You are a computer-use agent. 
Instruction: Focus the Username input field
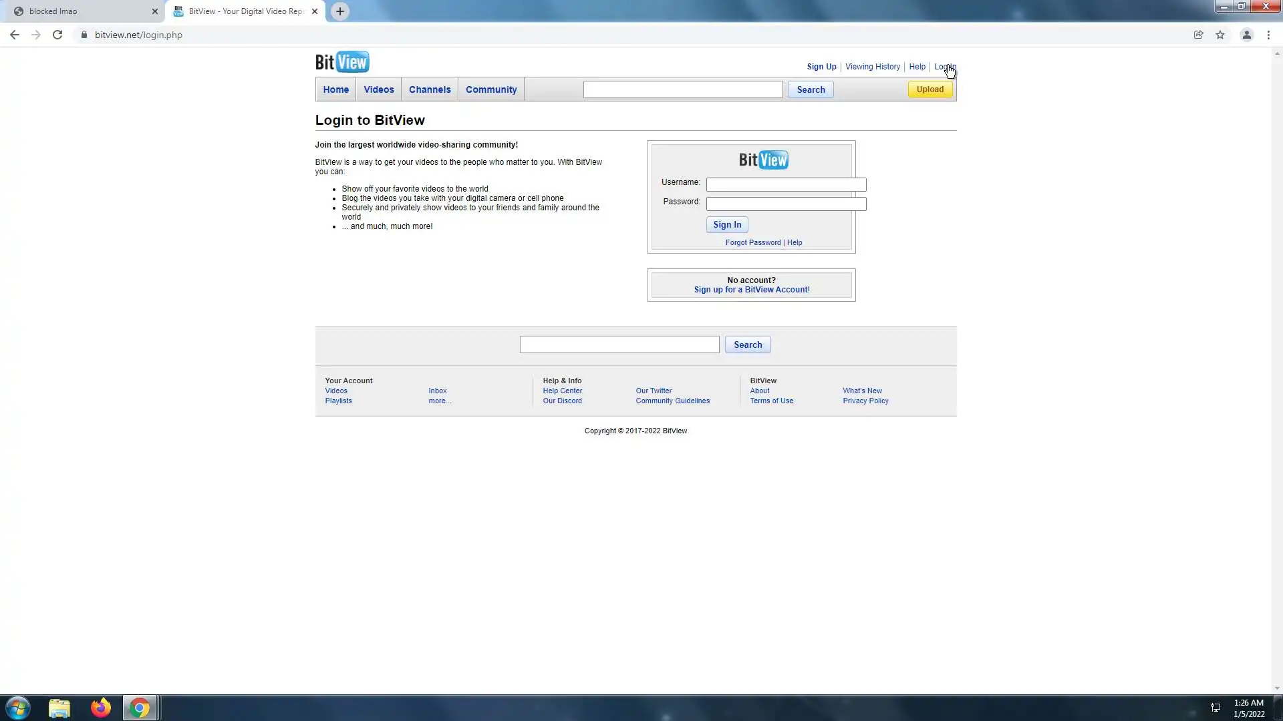click(786, 184)
